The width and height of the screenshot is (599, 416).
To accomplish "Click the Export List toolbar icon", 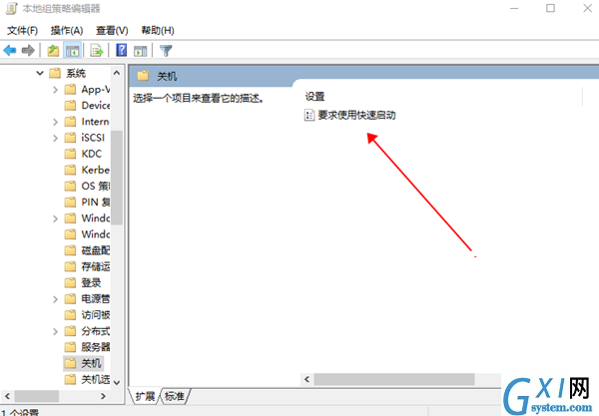I will coord(97,50).
